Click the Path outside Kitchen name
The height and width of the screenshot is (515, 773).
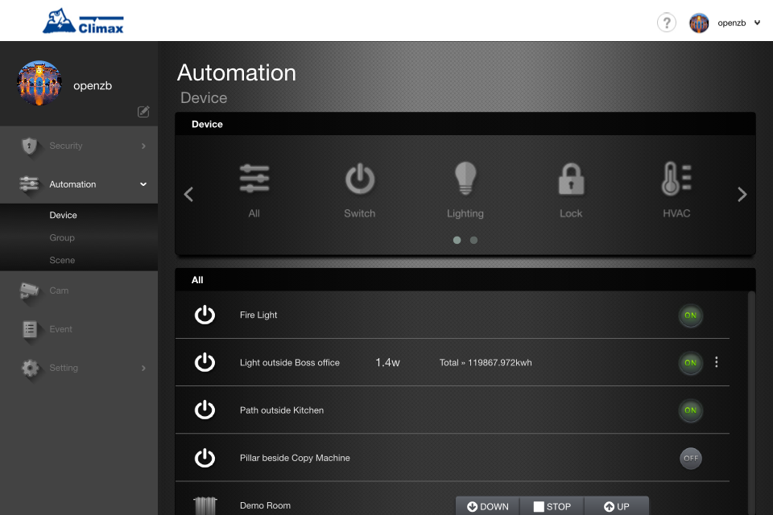(x=282, y=410)
